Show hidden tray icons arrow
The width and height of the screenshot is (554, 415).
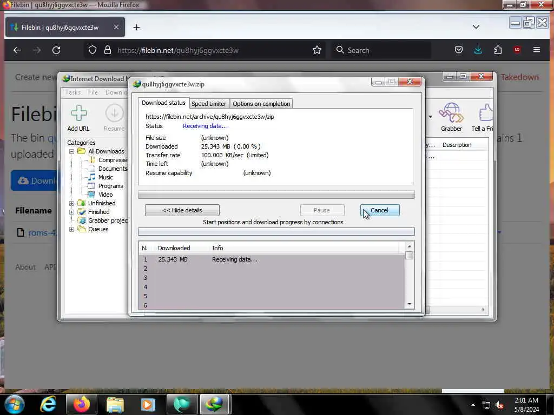(x=473, y=405)
